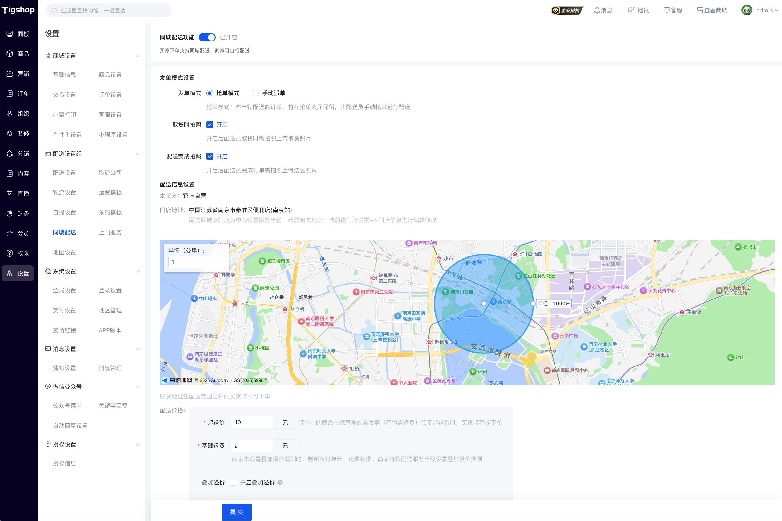Click the search magnifier icon
Viewport: 782px width, 521px height.
tap(55, 10)
